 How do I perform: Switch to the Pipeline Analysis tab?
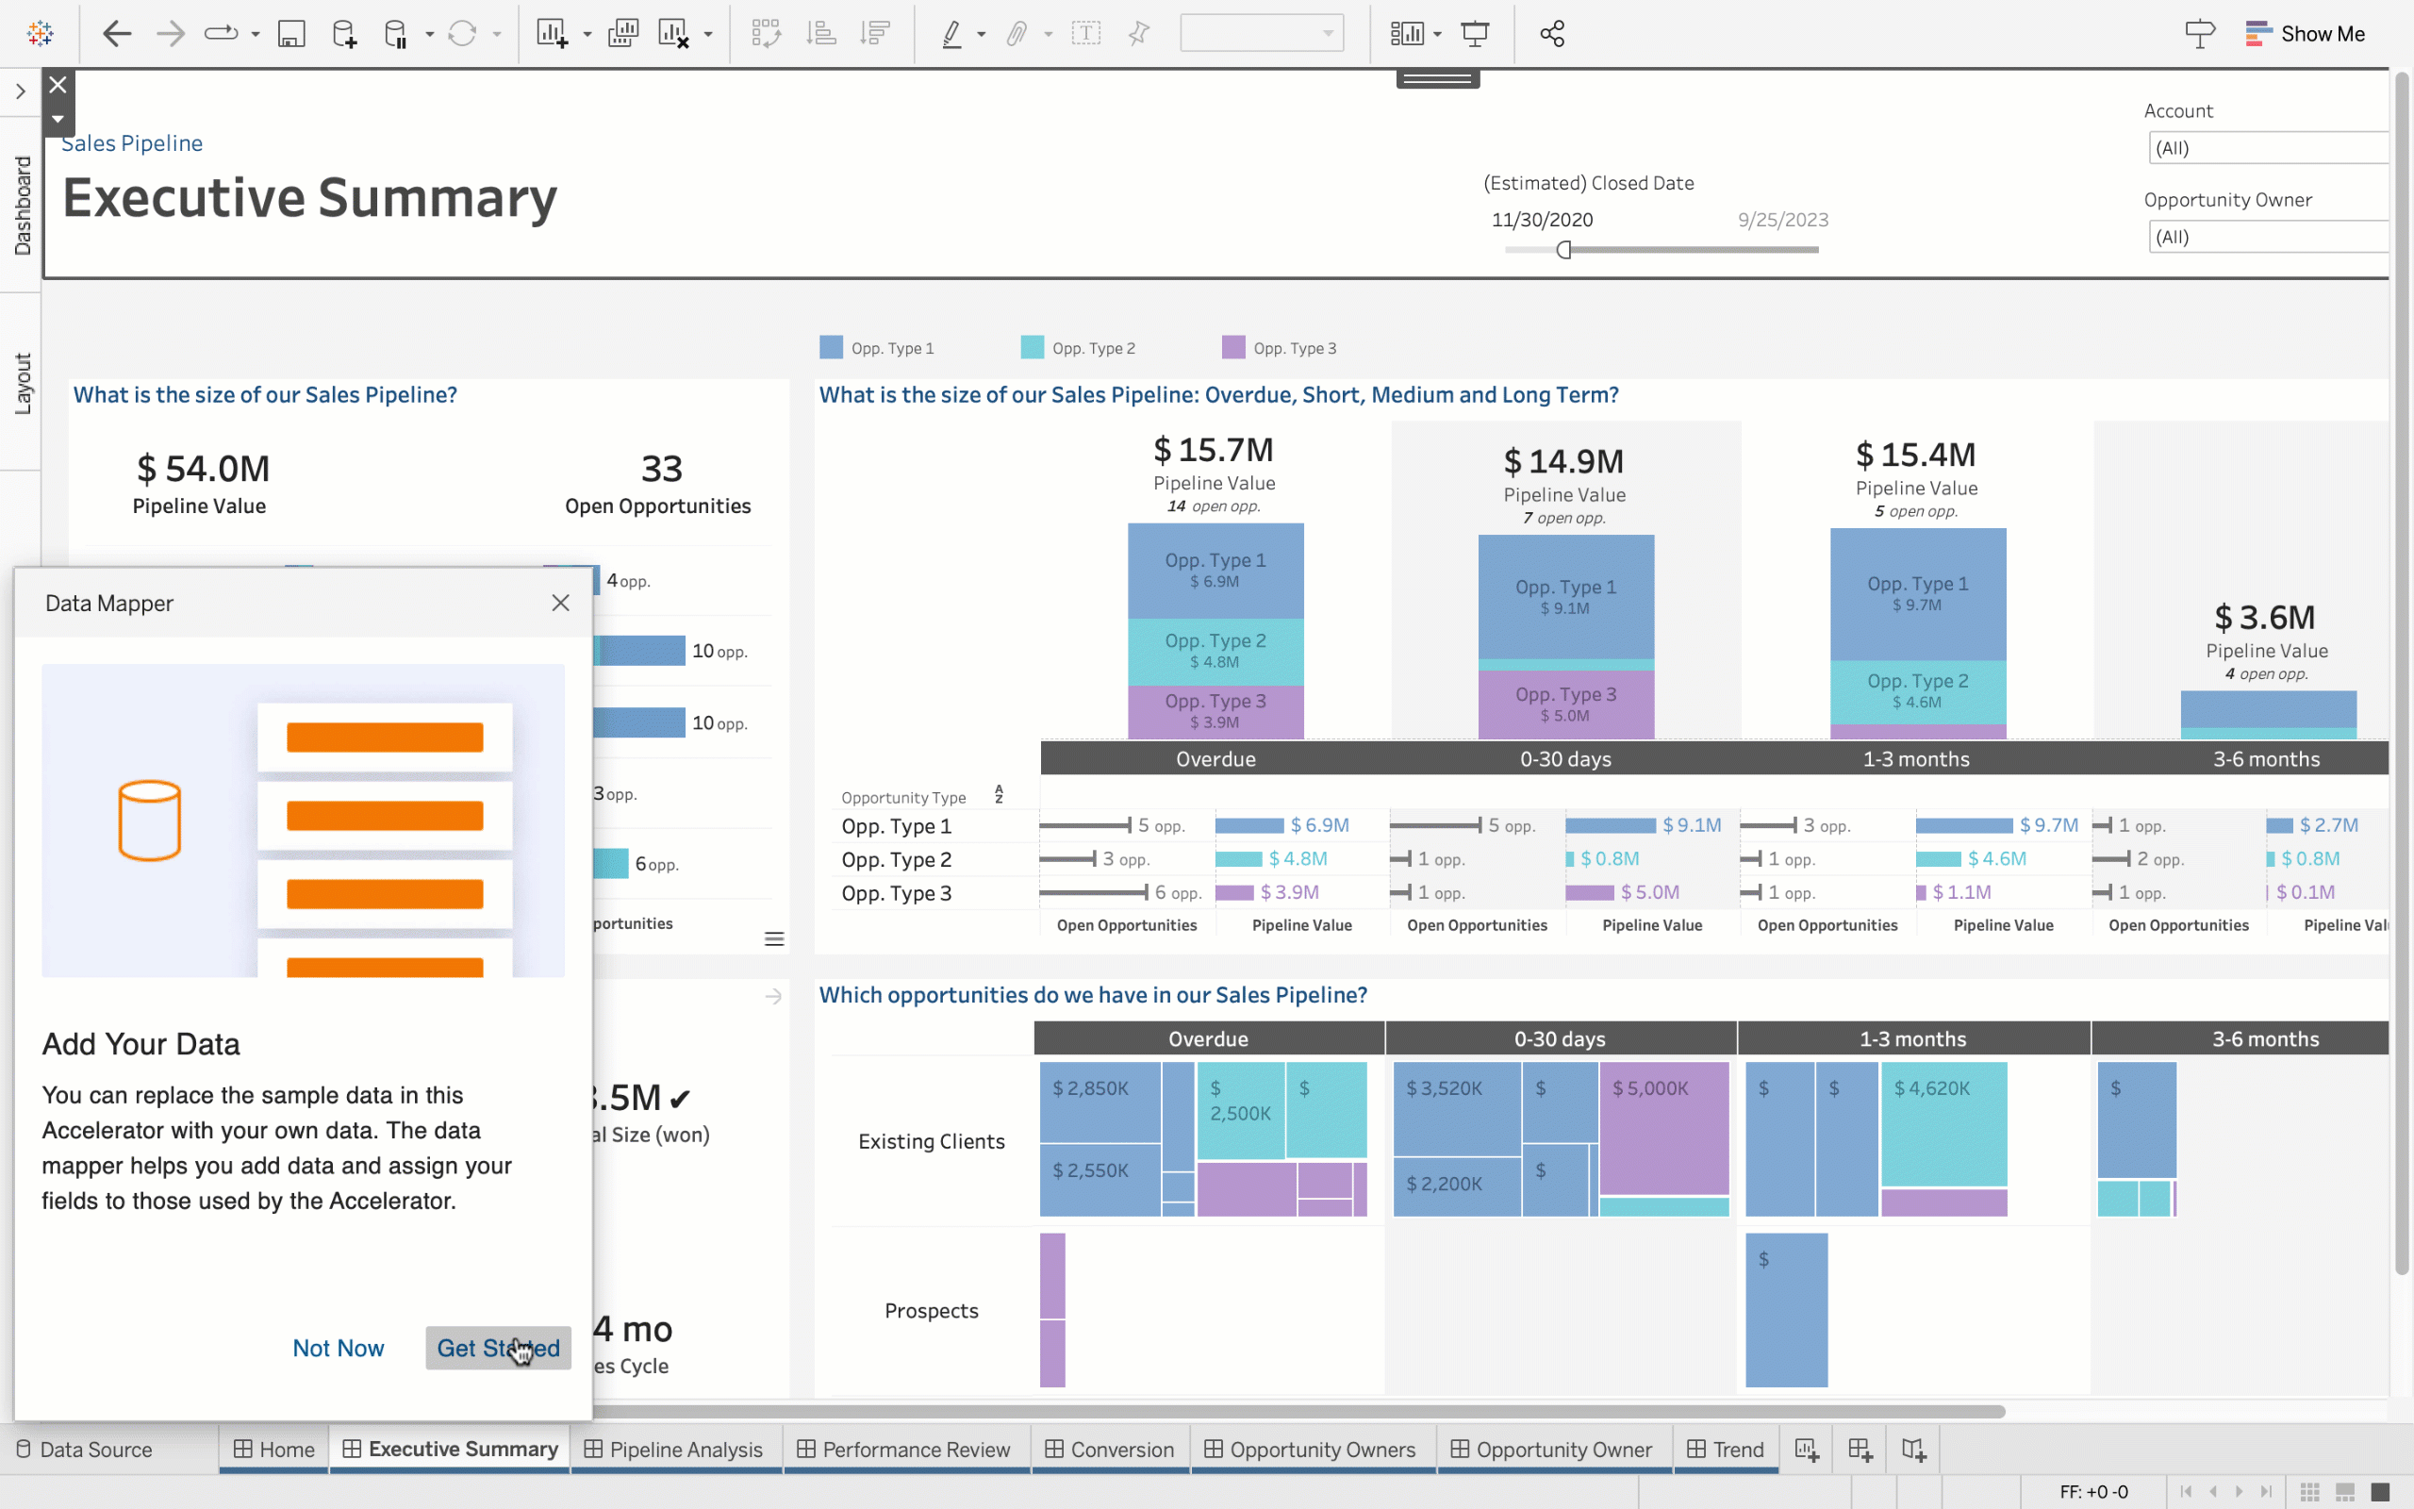pyautogui.click(x=686, y=1448)
